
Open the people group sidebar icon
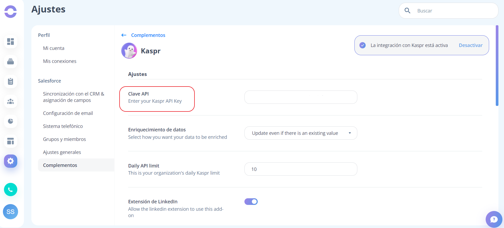[11, 101]
